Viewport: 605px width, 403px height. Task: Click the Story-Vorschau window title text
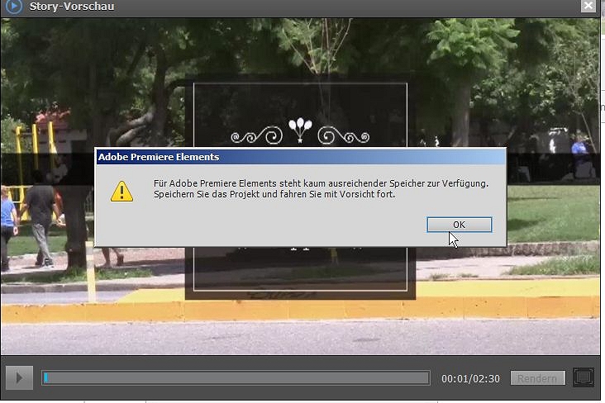(x=72, y=7)
